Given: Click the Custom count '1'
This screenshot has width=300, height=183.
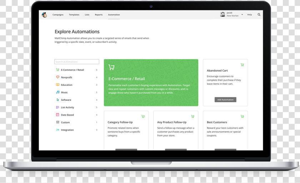Looking at the screenshot, I should click(97, 122).
